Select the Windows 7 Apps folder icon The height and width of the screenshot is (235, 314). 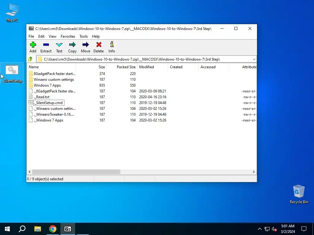coord(31,85)
